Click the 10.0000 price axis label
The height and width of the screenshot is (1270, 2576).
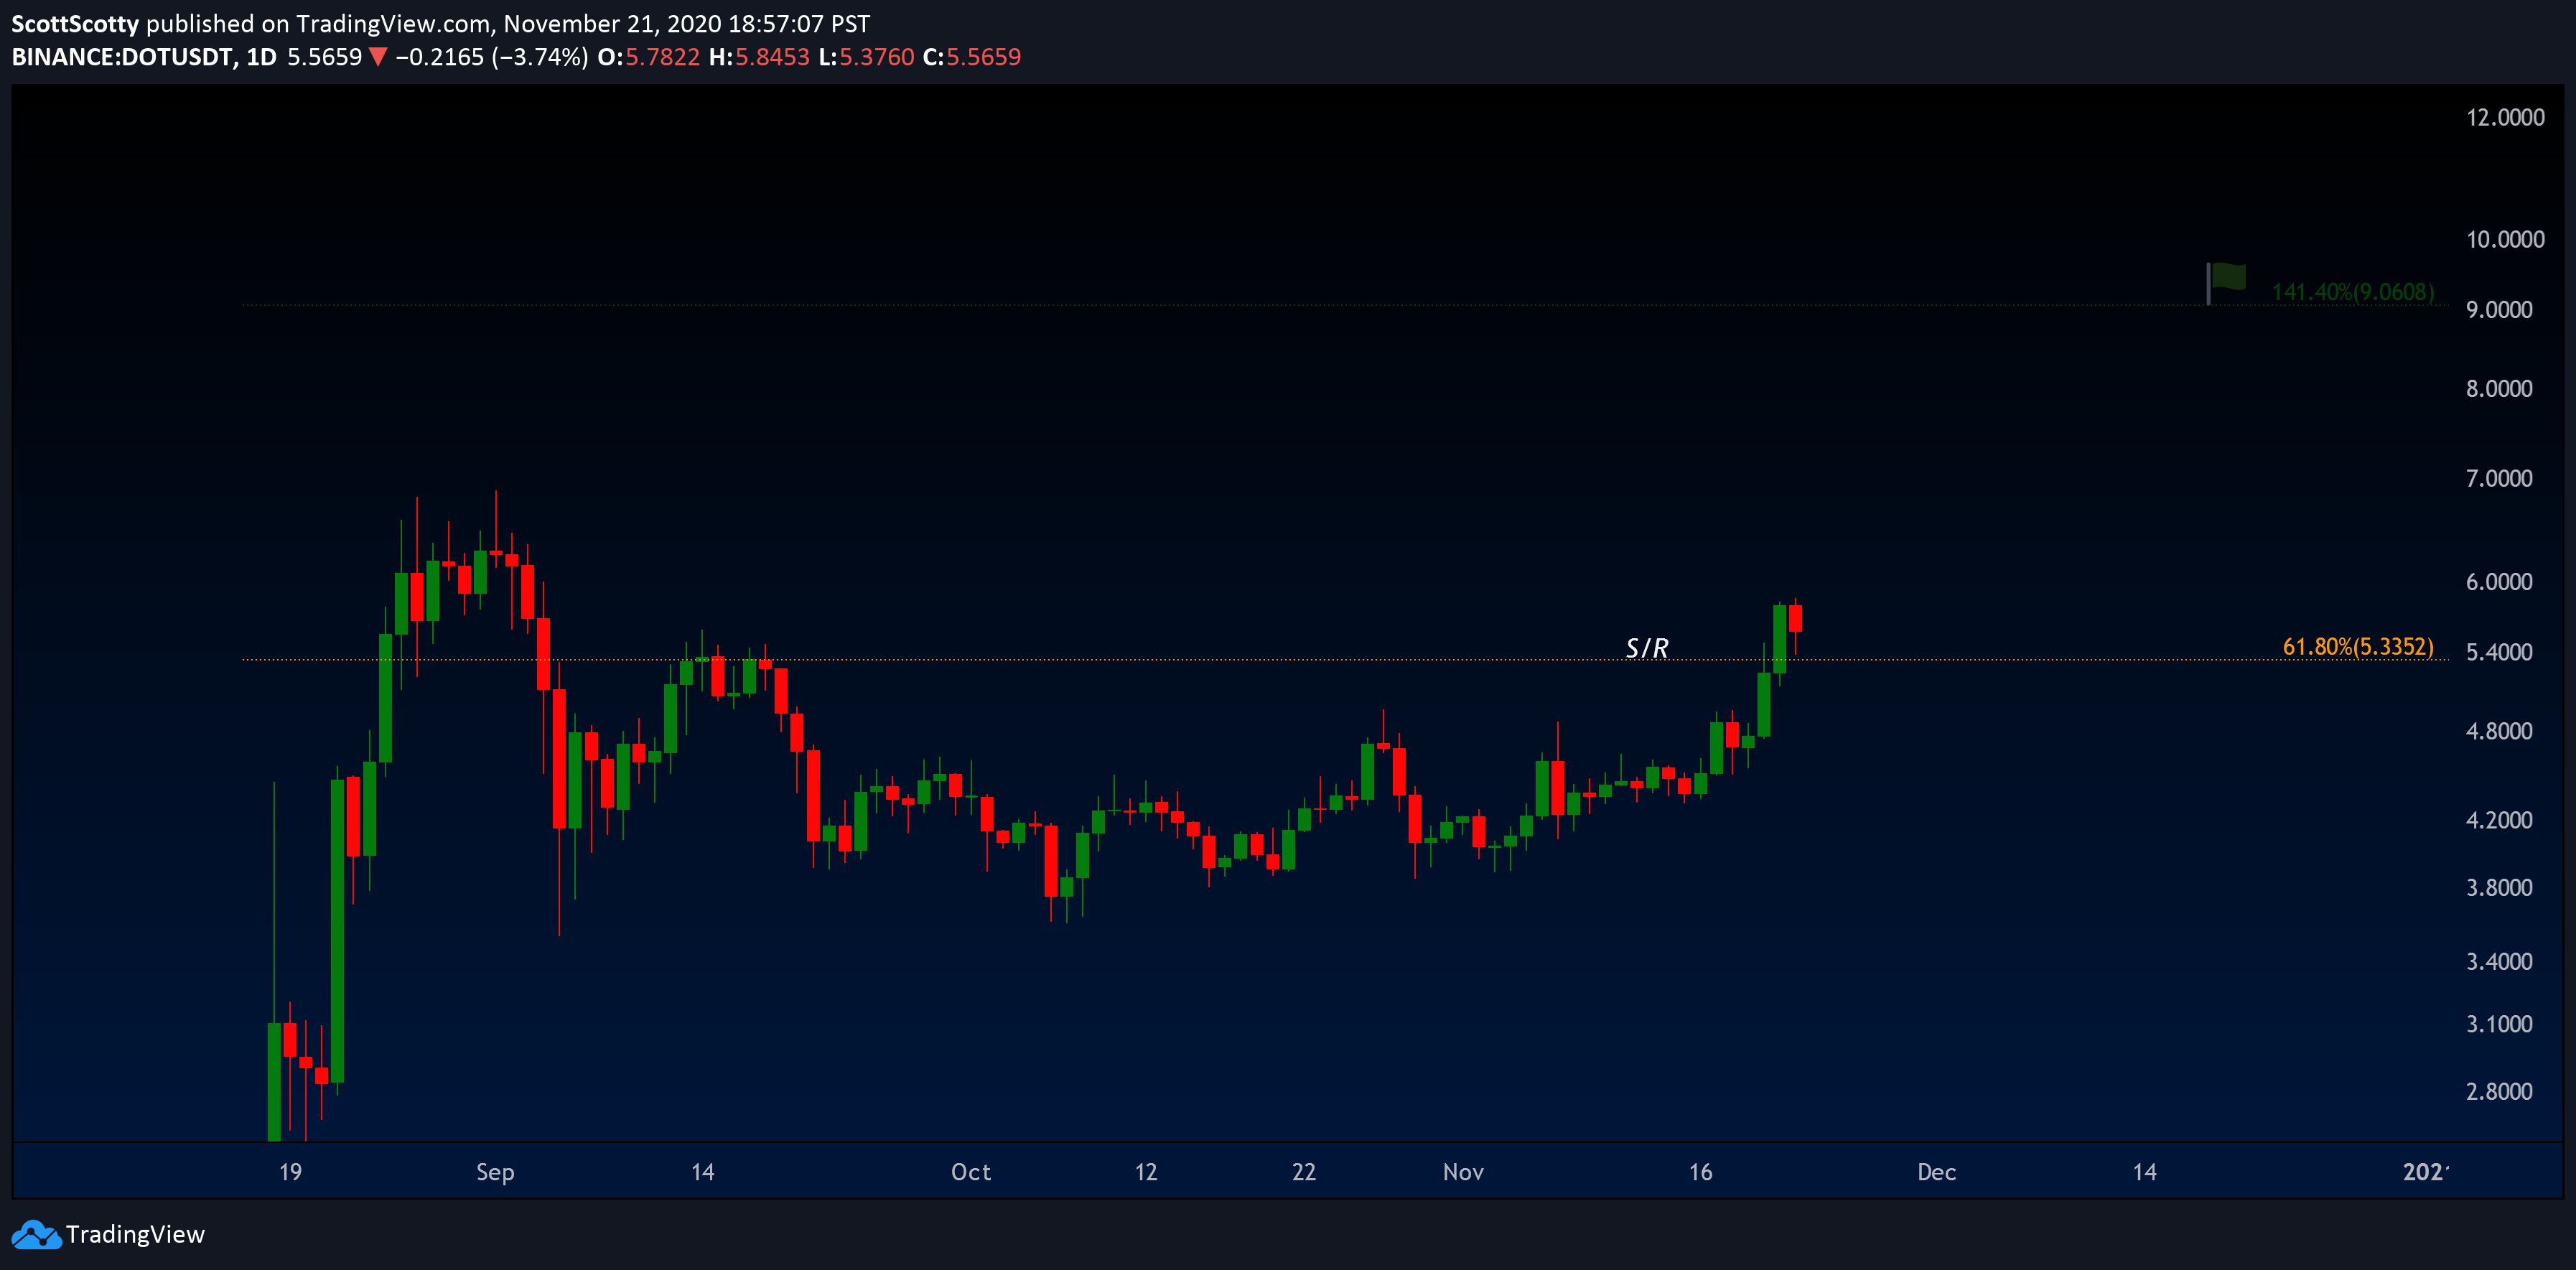2505,240
